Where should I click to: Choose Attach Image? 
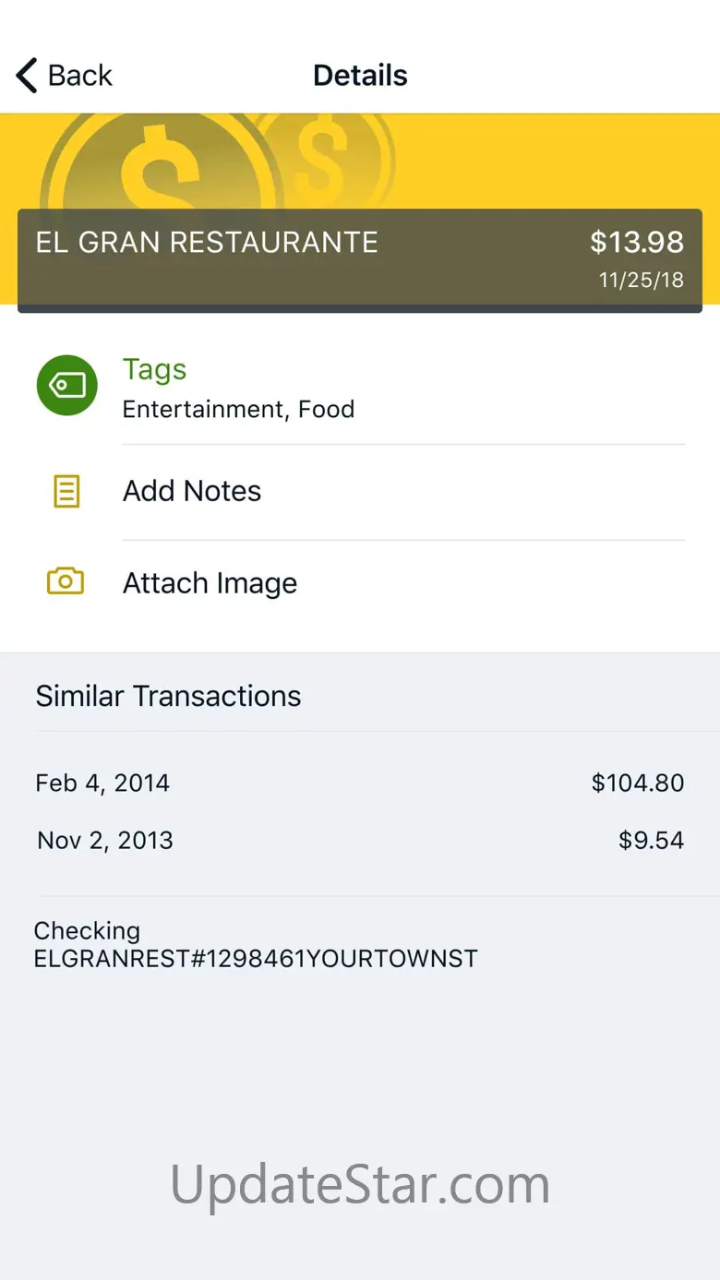coord(210,583)
